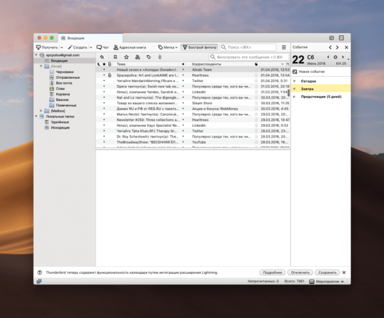Screen dimensions: 384x318
Task: Expand the [Mailbox] folder
Action: [41, 111]
